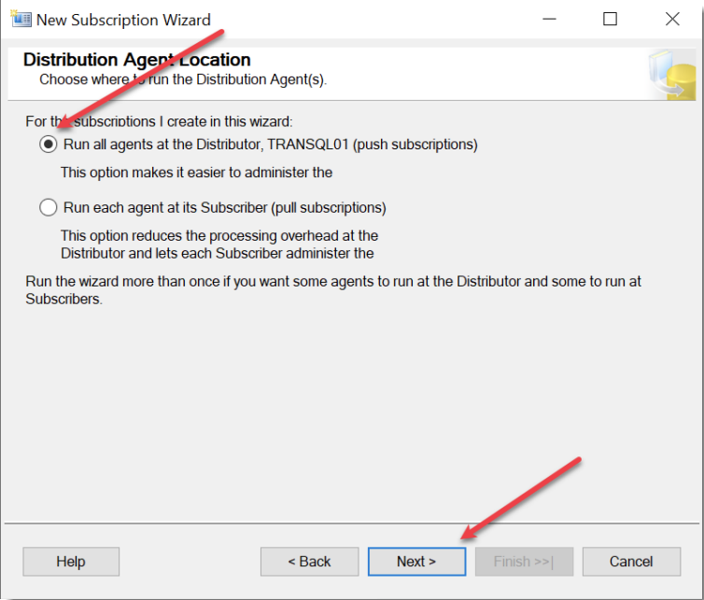Click the 'Distribution Agent Location' heading
The width and height of the screenshot is (704, 600).
pyautogui.click(x=137, y=60)
